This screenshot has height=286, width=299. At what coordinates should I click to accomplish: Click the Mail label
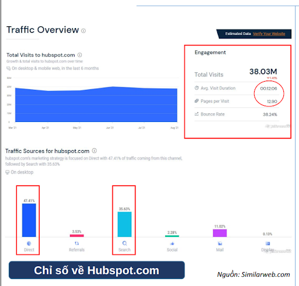[220, 250]
